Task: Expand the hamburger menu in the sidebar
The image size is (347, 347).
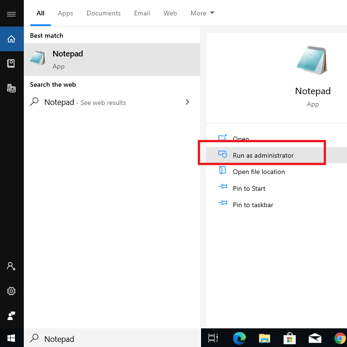Action: [x=12, y=14]
